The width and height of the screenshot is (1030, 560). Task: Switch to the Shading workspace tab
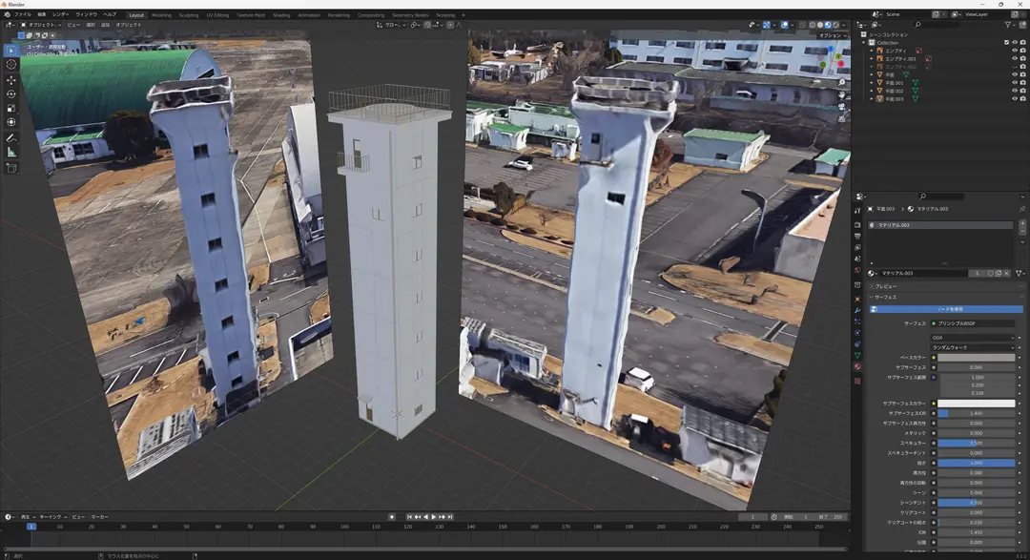(x=281, y=15)
